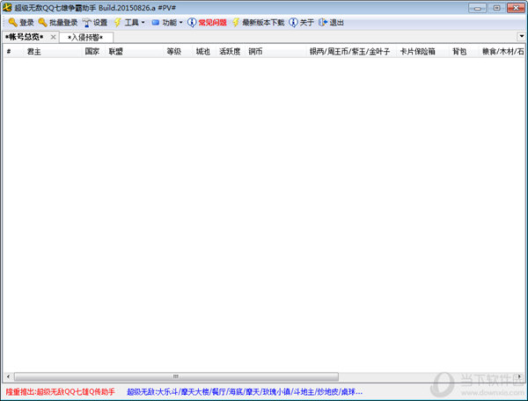Open the red 隆重推出 promotion link

(60, 392)
